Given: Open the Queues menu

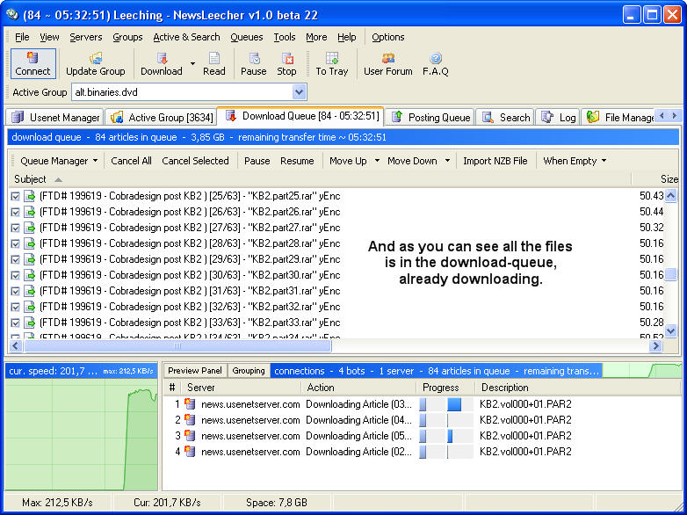Looking at the screenshot, I should 246,37.
